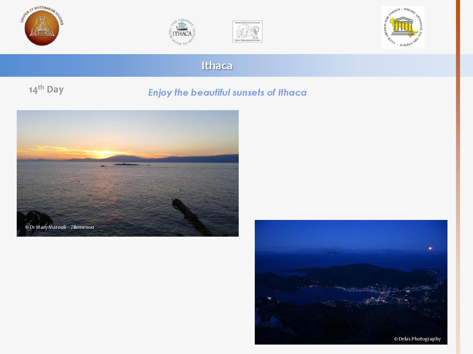This screenshot has width=473, height=354.
Task: Select the 14th Day label
Action: 46,90
